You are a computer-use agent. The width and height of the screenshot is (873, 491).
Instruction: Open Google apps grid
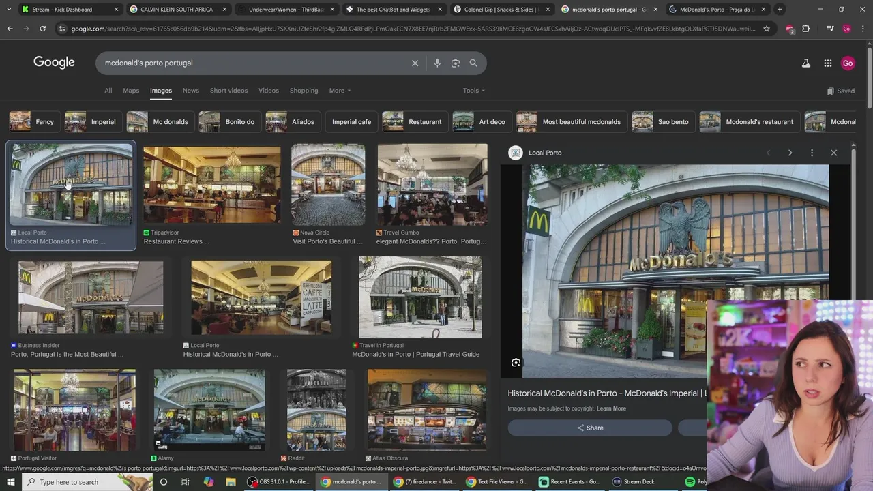[827, 63]
